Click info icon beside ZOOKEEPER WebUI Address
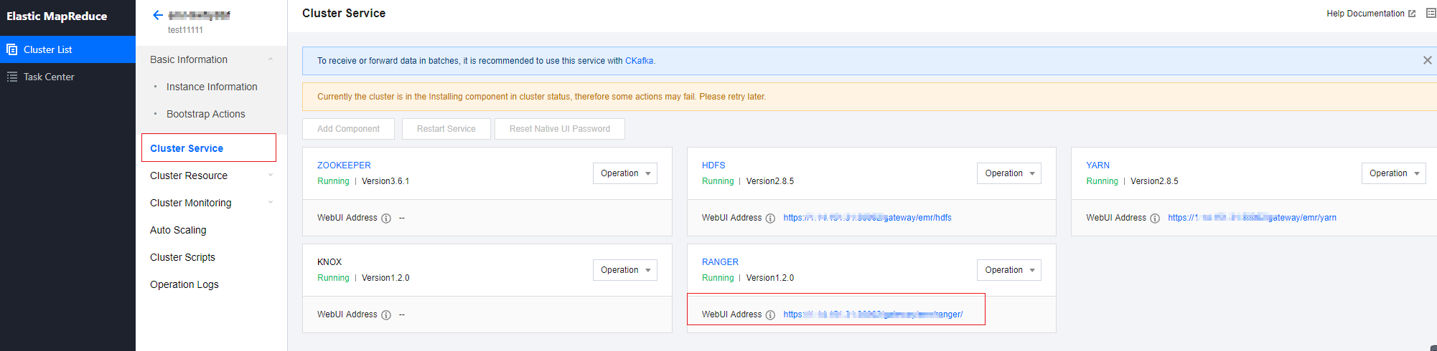The image size is (1437, 351). click(386, 218)
